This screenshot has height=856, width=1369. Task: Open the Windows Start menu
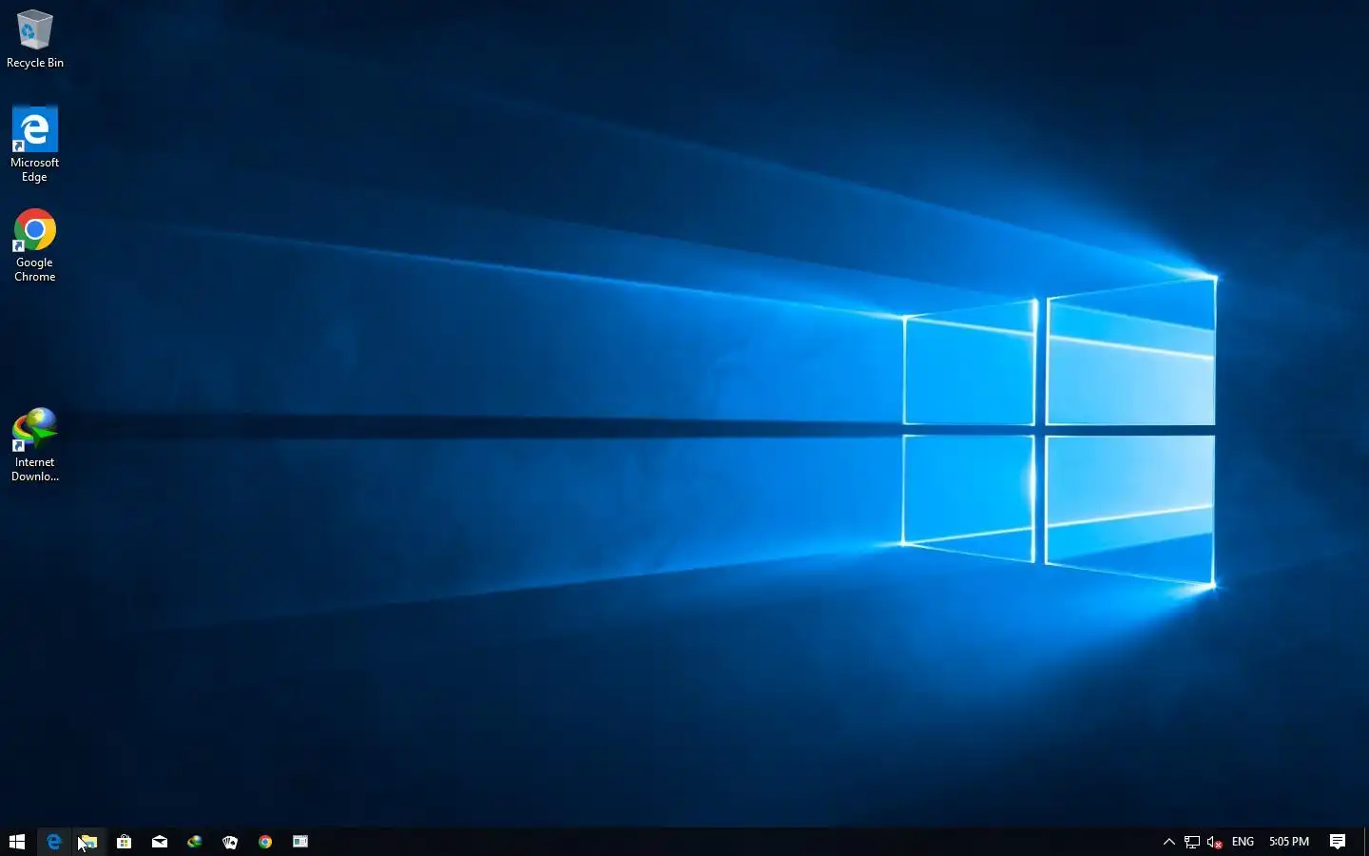tap(17, 842)
